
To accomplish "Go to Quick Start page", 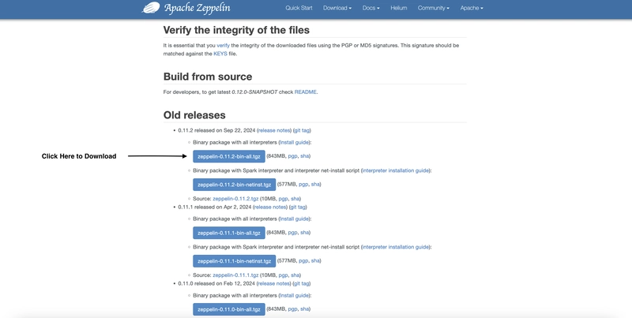I will [299, 8].
